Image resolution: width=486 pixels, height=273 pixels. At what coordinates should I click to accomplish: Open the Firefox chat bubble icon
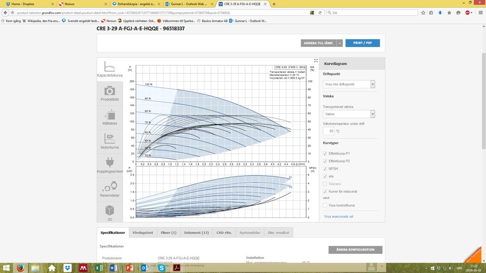click(458, 13)
